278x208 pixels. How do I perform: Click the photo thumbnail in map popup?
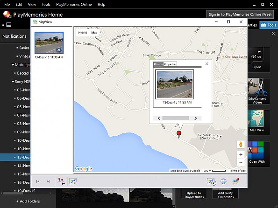coord(174,84)
